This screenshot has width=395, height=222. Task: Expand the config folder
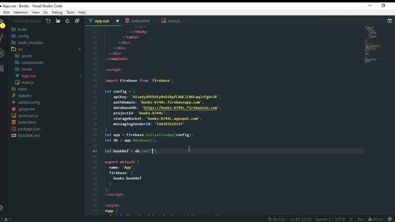pos(20,36)
